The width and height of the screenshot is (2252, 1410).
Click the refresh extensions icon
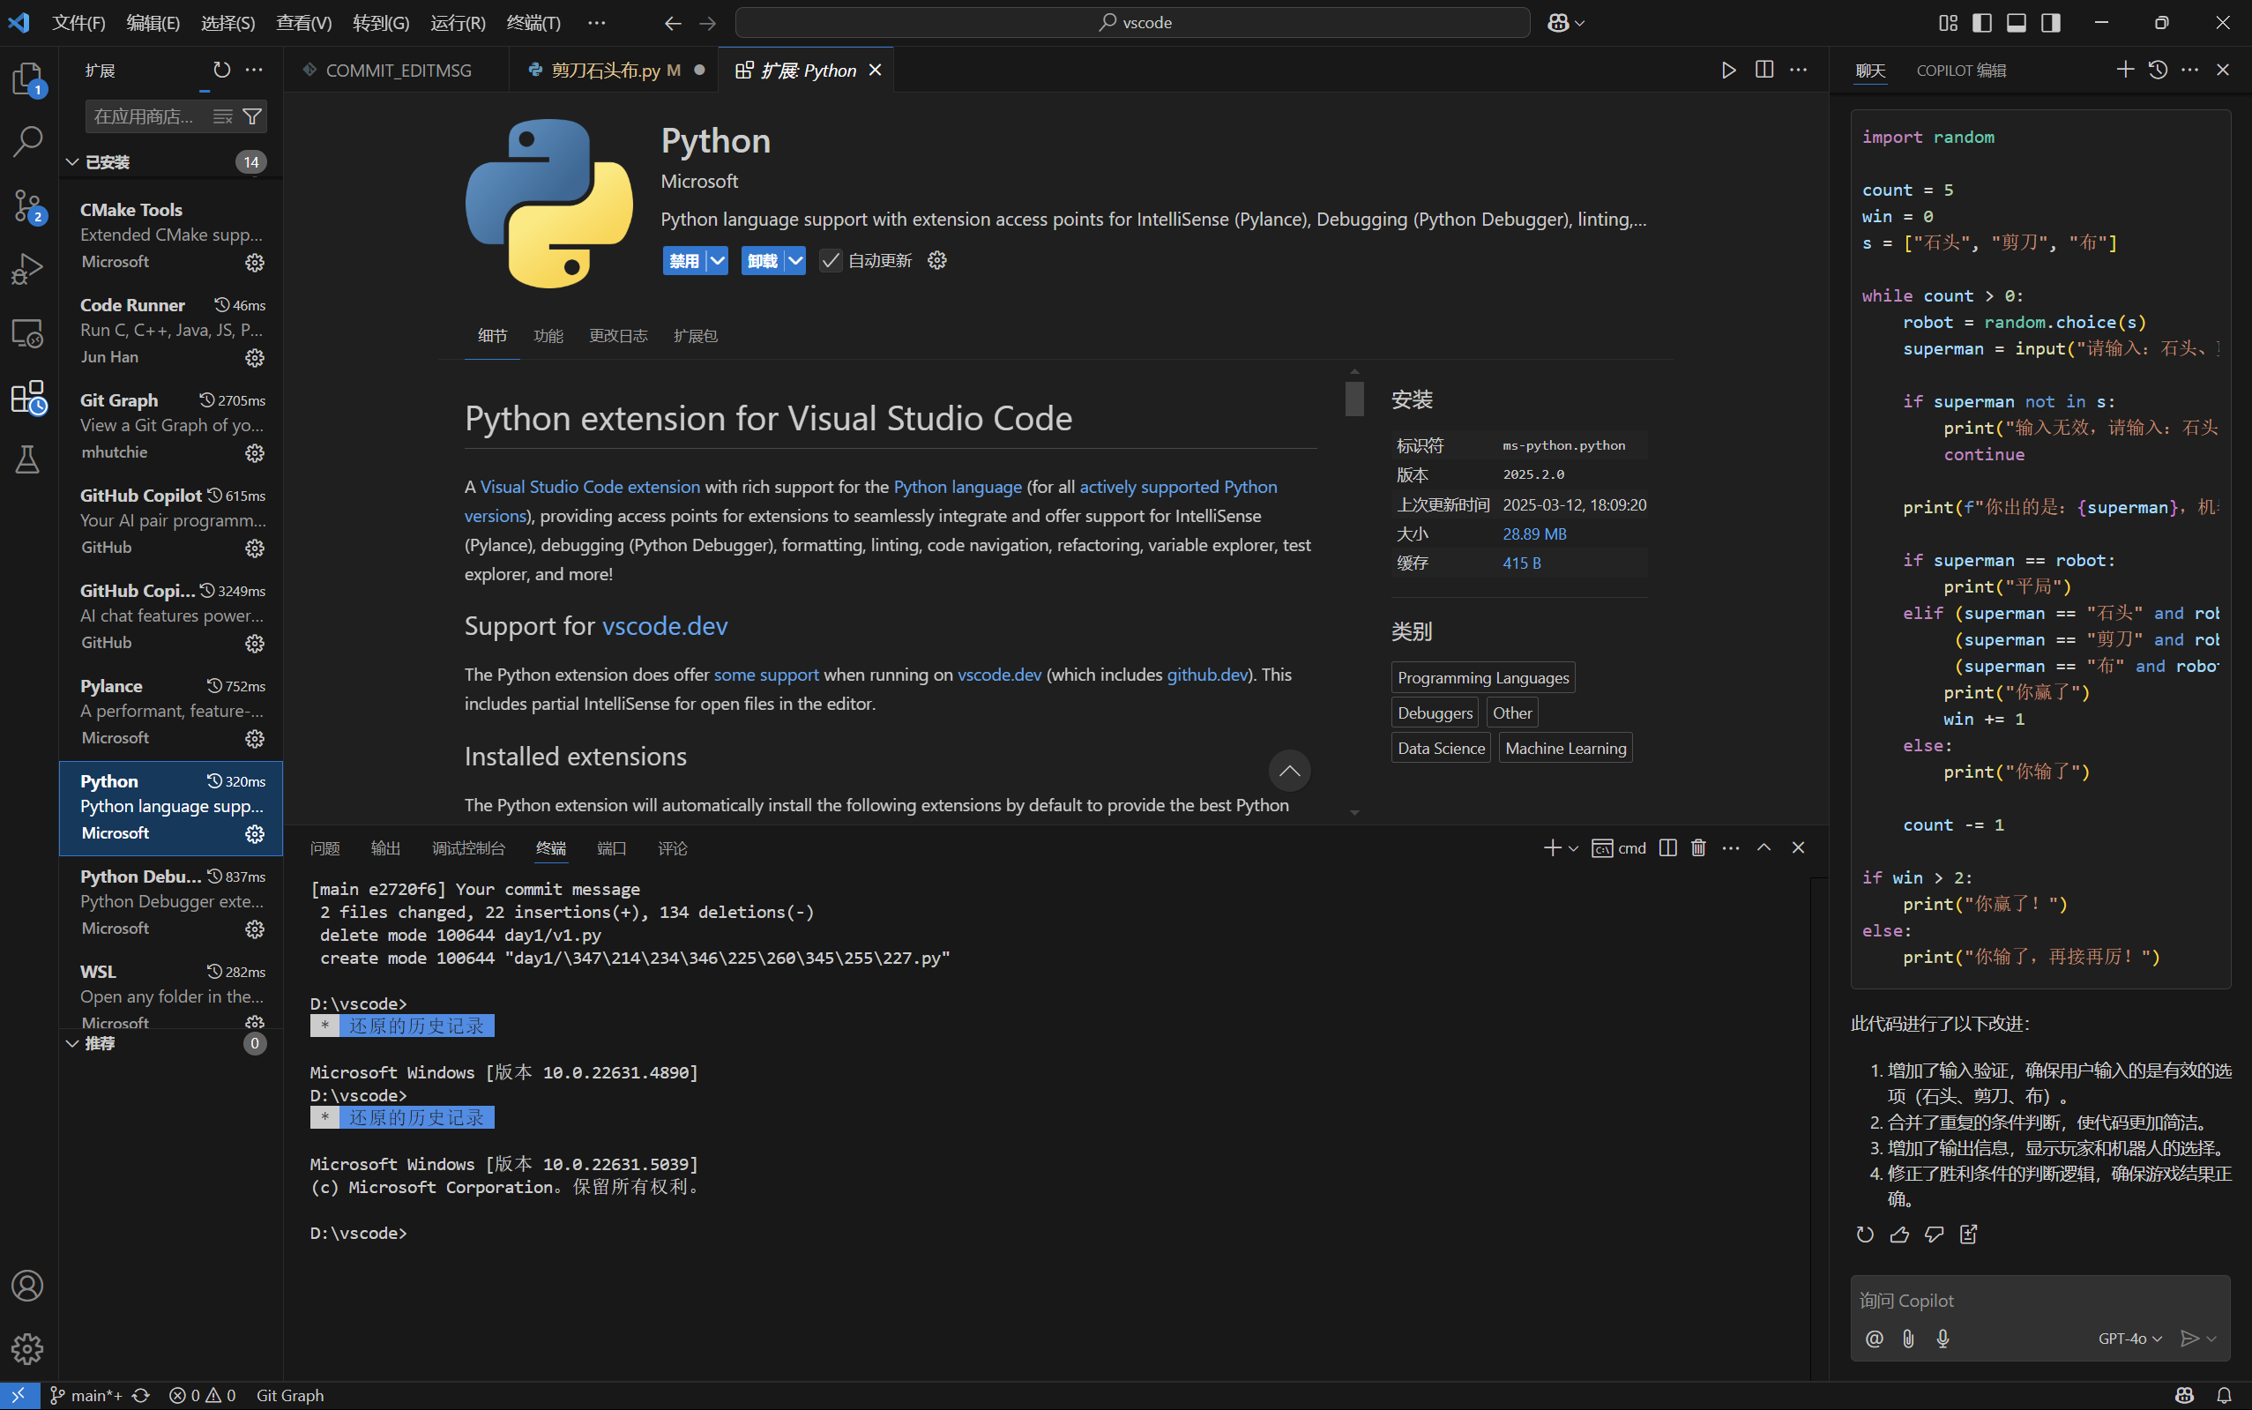(x=221, y=70)
